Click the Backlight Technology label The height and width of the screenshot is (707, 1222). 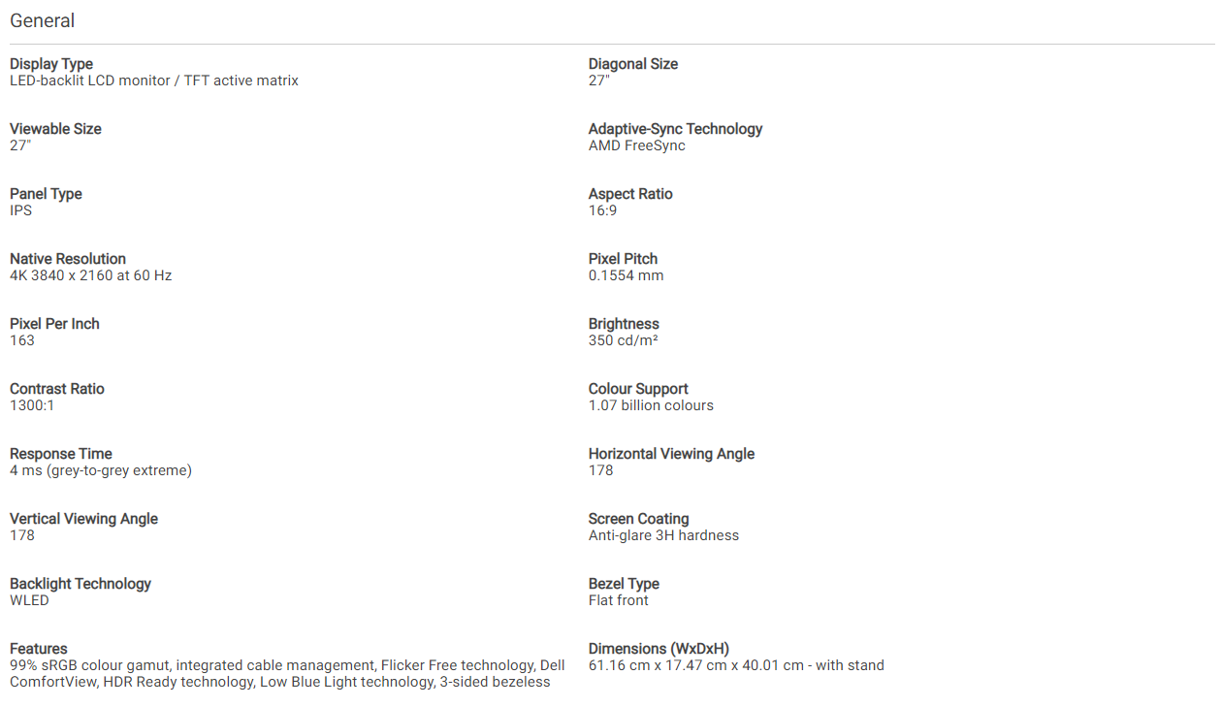80,584
